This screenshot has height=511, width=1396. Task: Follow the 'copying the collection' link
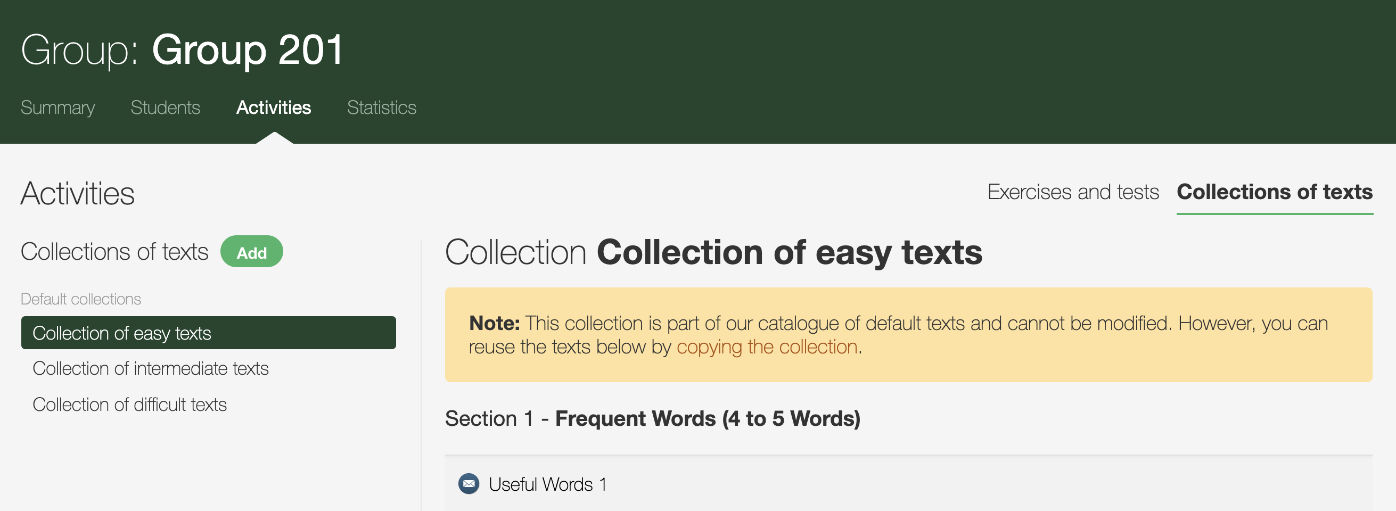coord(767,347)
